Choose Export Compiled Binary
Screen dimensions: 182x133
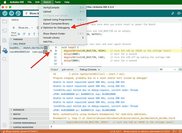(x=63, y=24)
